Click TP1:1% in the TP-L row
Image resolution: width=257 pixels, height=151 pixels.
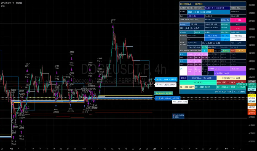tap(191, 54)
